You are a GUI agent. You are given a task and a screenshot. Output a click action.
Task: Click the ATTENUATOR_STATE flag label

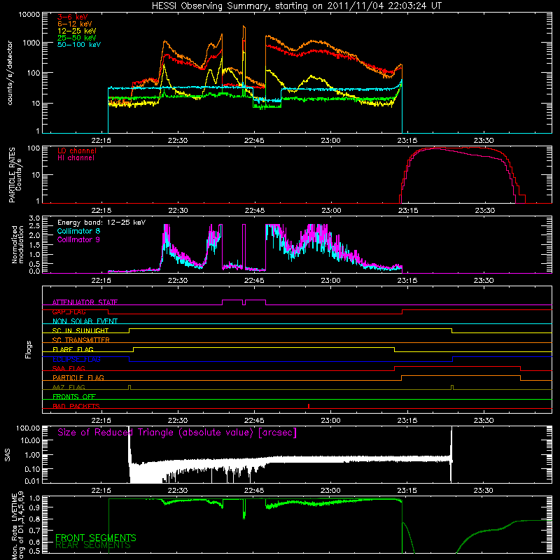click(85, 302)
